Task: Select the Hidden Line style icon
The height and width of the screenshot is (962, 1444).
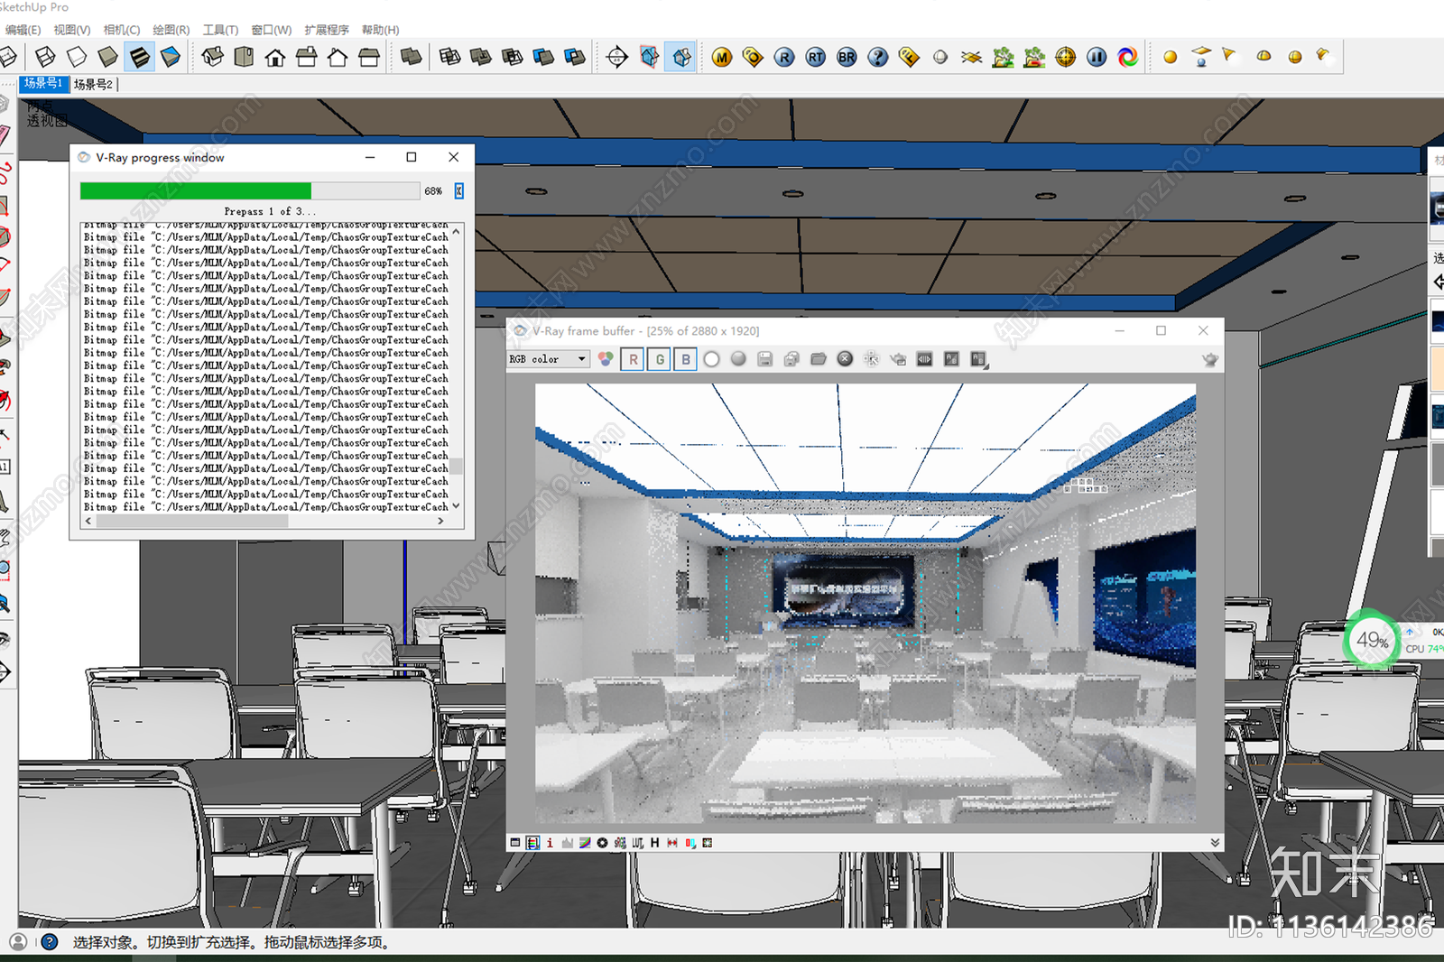Action: [77, 57]
